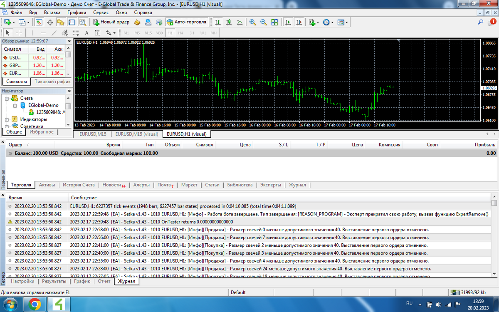Select the trendline drawing tool
Viewport: 499px width, 312px height.
pos(54,33)
